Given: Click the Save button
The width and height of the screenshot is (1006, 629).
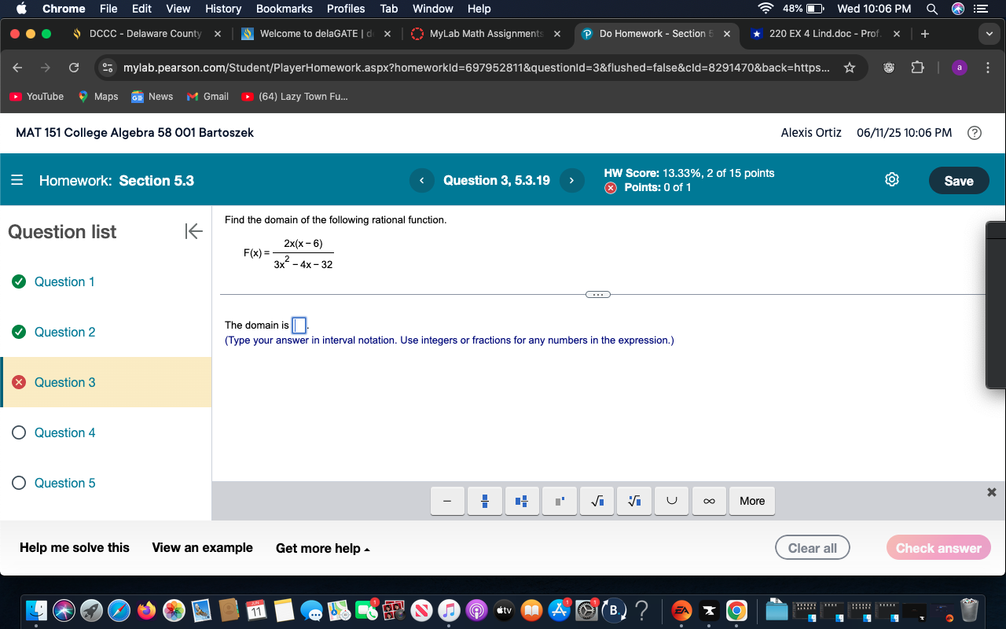Looking at the screenshot, I should pos(958,180).
